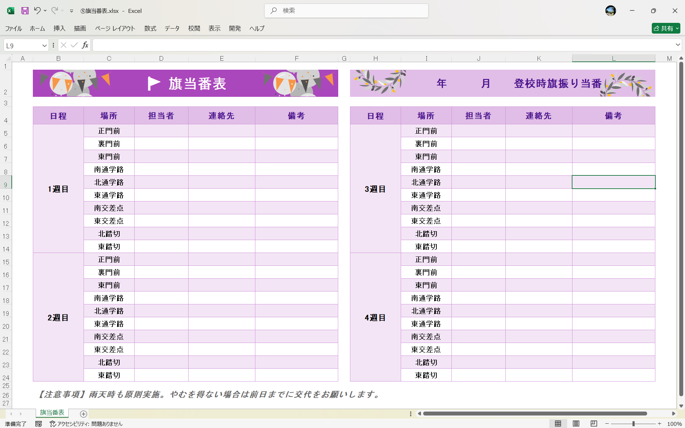Switch to the 挿入 ribbon tab
Viewport: 685px width, 428px height.
[x=59, y=28]
